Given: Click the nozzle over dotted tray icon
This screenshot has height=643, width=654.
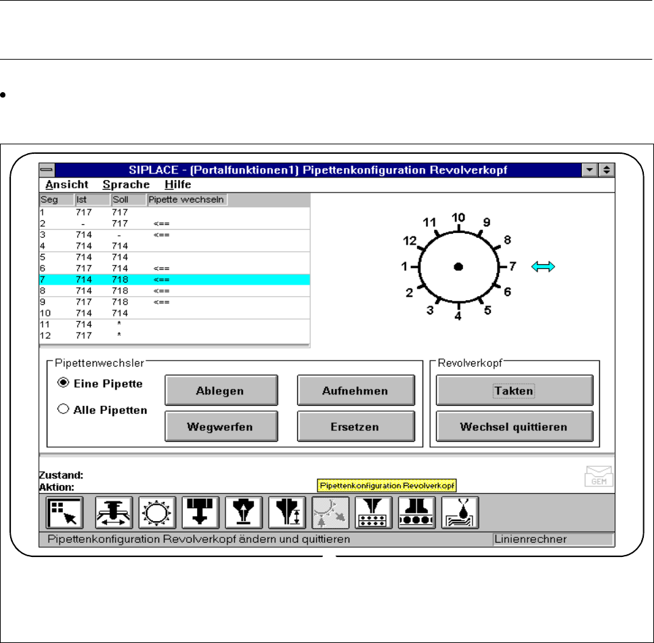Looking at the screenshot, I should click(x=373, y=512).
